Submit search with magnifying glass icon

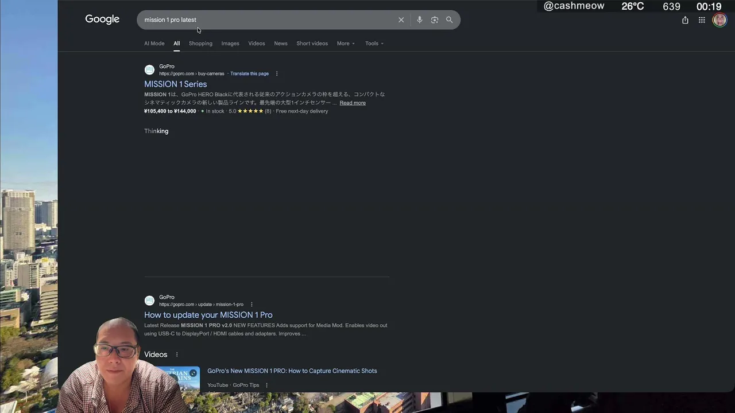tap(450, 20)
